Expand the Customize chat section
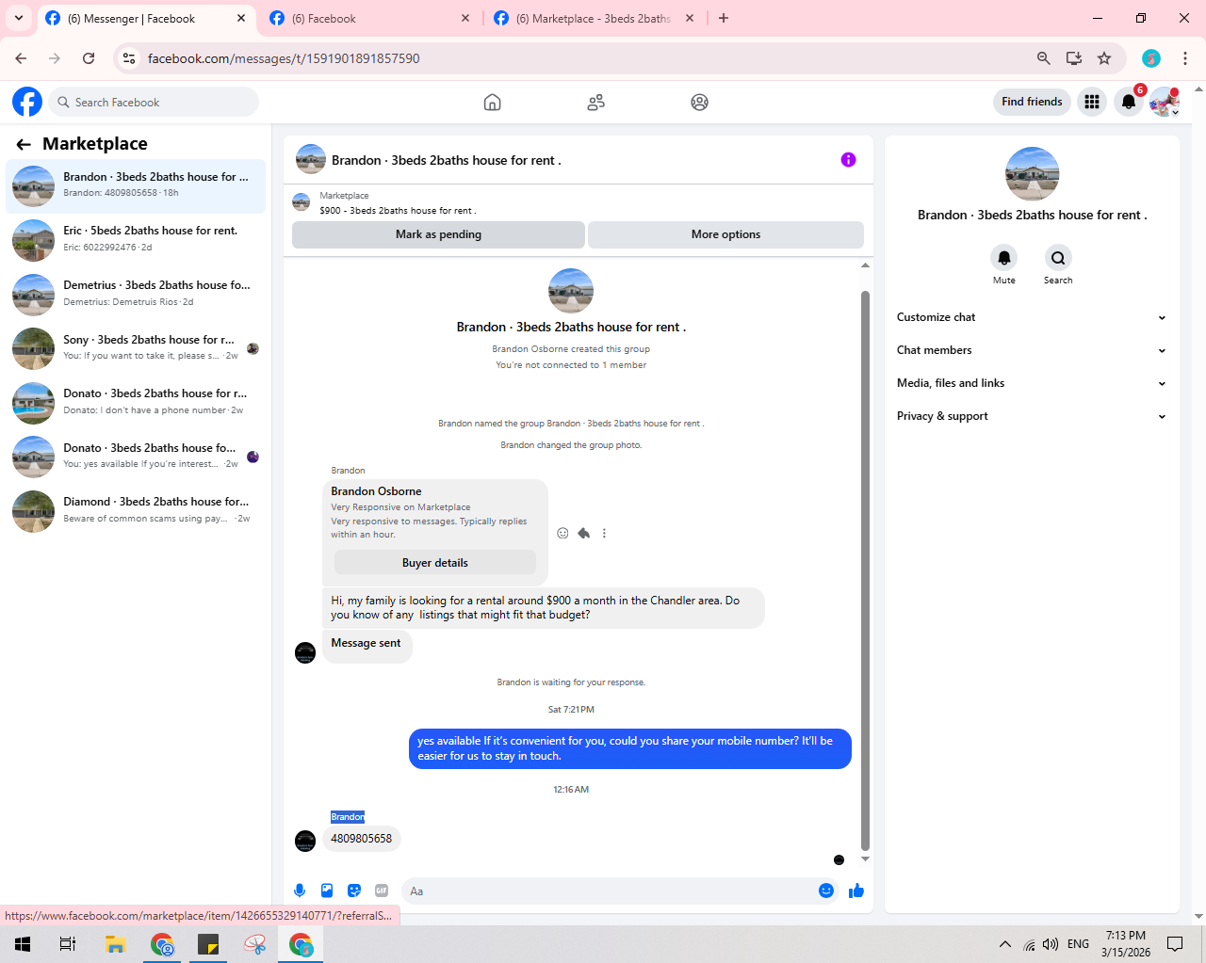The image size is (1206, 963). (1032, 317)
